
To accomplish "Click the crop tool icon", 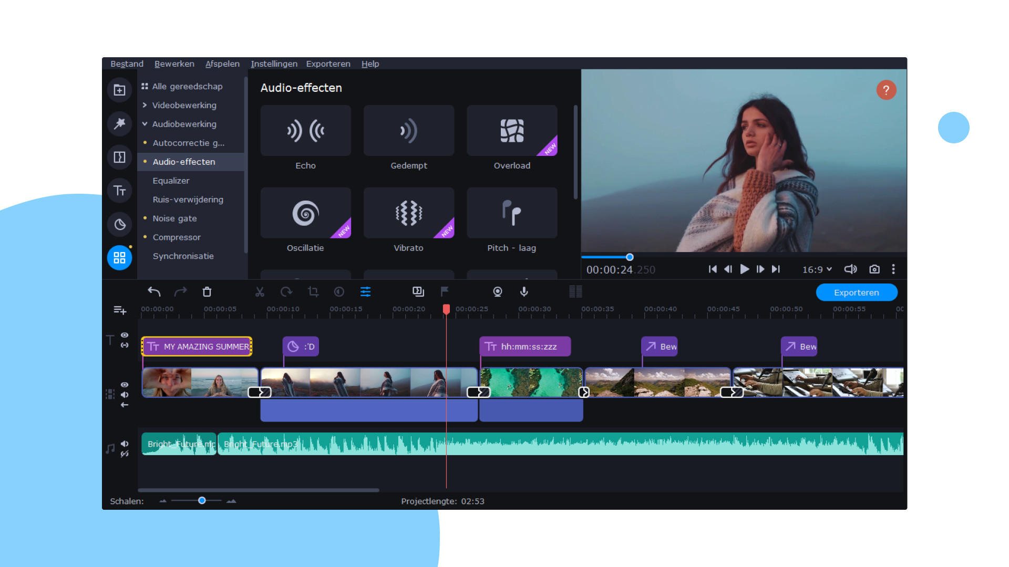I will point(313,292).
